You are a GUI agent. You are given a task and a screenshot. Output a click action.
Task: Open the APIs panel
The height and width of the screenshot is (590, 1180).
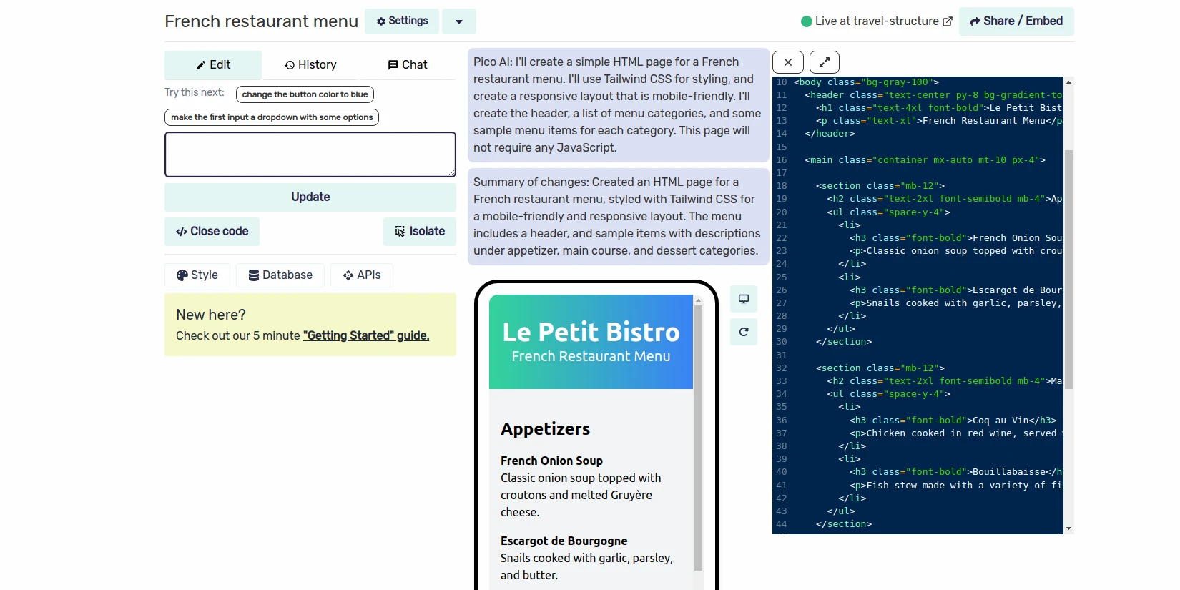[x=362, y=275]
